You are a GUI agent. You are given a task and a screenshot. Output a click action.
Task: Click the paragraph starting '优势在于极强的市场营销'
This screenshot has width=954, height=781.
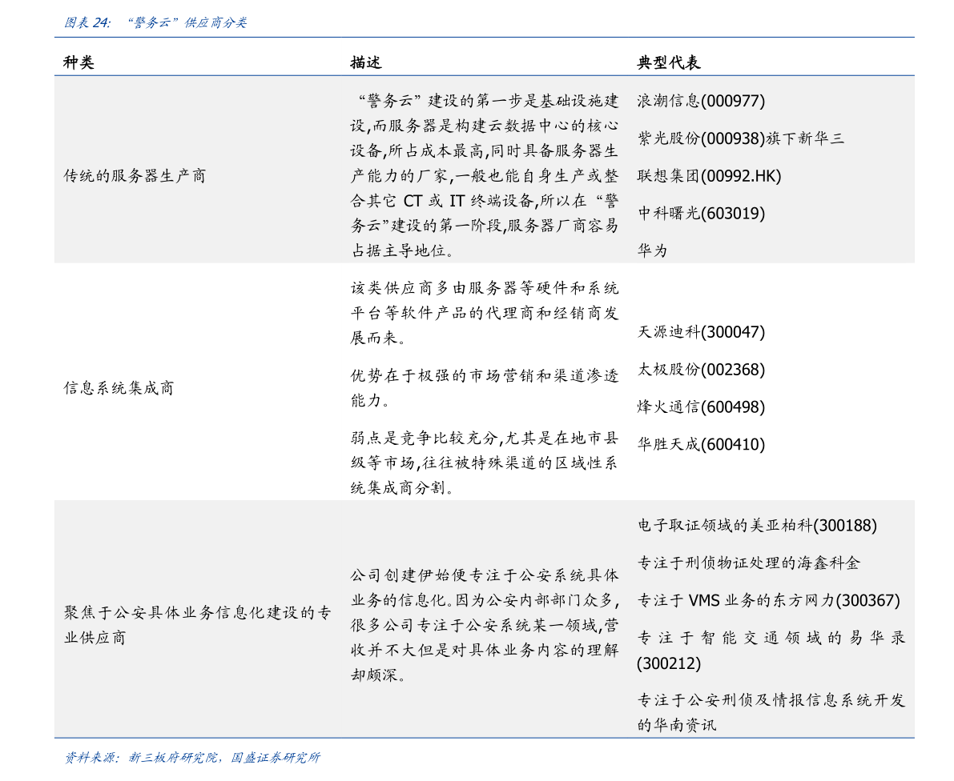484,387
